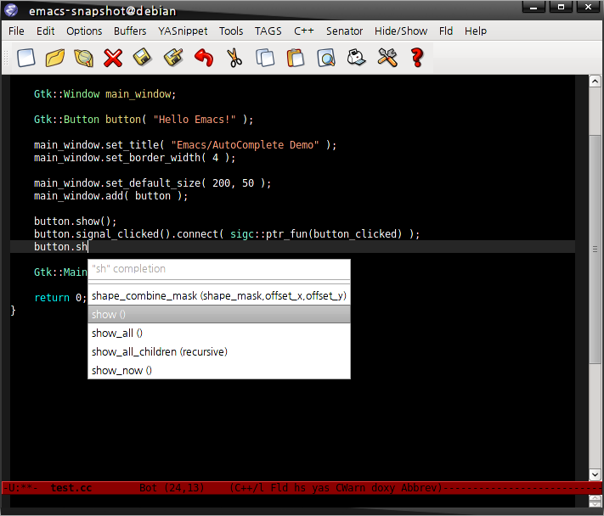Open the Buffers menu
Viewport: 604px width, 516px height.
(130, 31)
